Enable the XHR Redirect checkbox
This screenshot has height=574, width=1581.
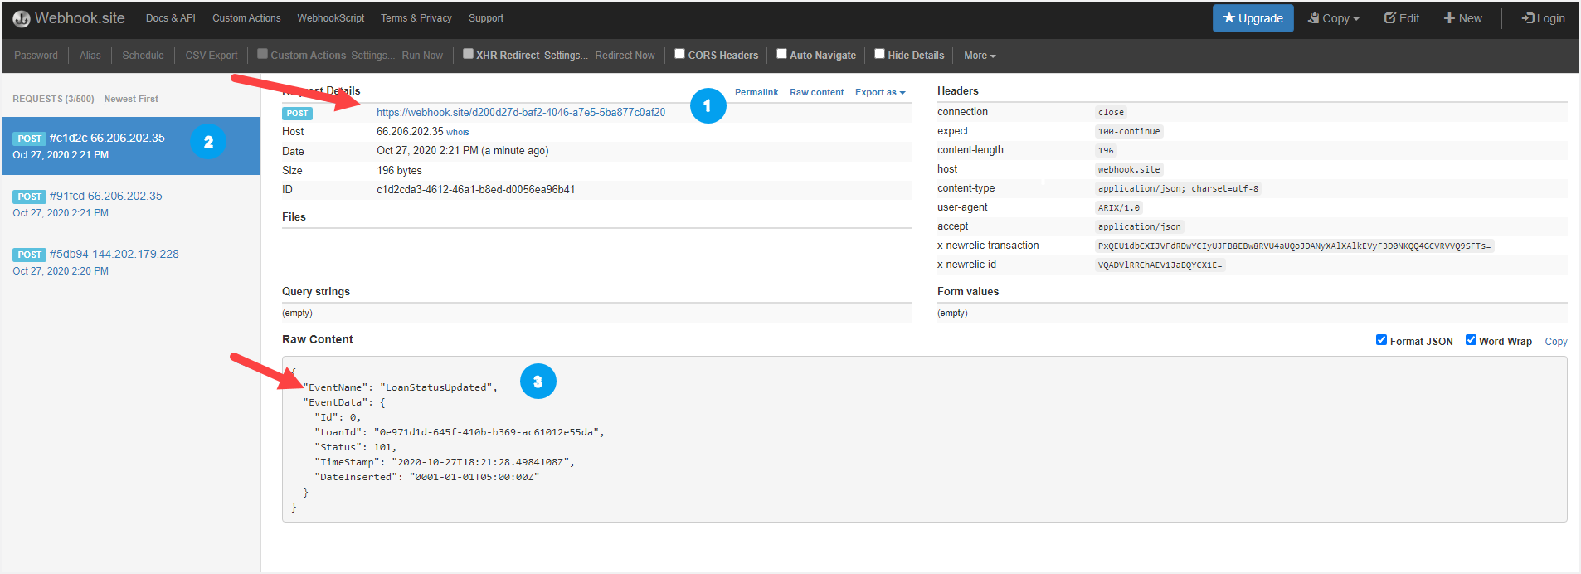[x=468, y=54]
